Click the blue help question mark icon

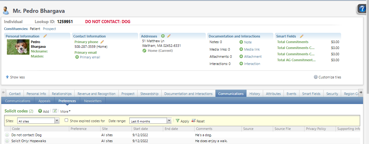362,9
